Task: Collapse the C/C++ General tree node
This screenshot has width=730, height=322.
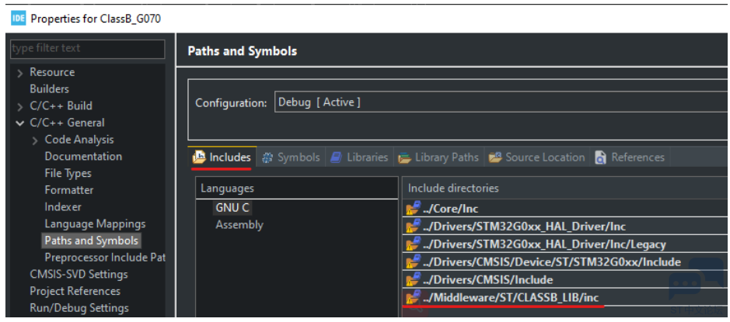Action: 19,123
